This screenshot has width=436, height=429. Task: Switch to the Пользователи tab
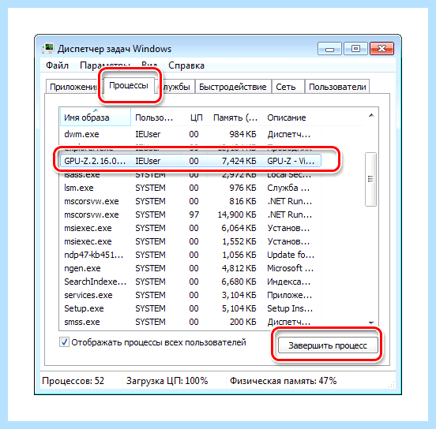pos(337,87)
